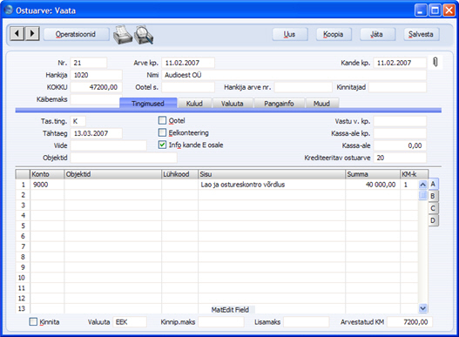This screenshot has width=459, height=337.
Task: Tick the Eelkonteering checkbox
Action: tap(162, 132)
